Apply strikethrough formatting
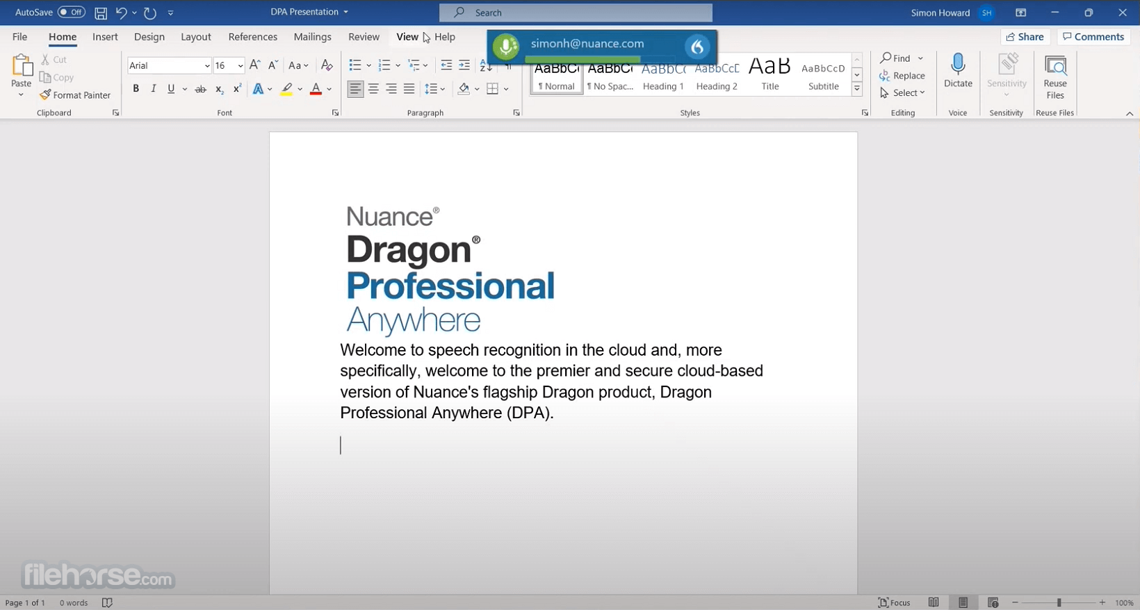Screen dimensions: 1140x610 200,89
